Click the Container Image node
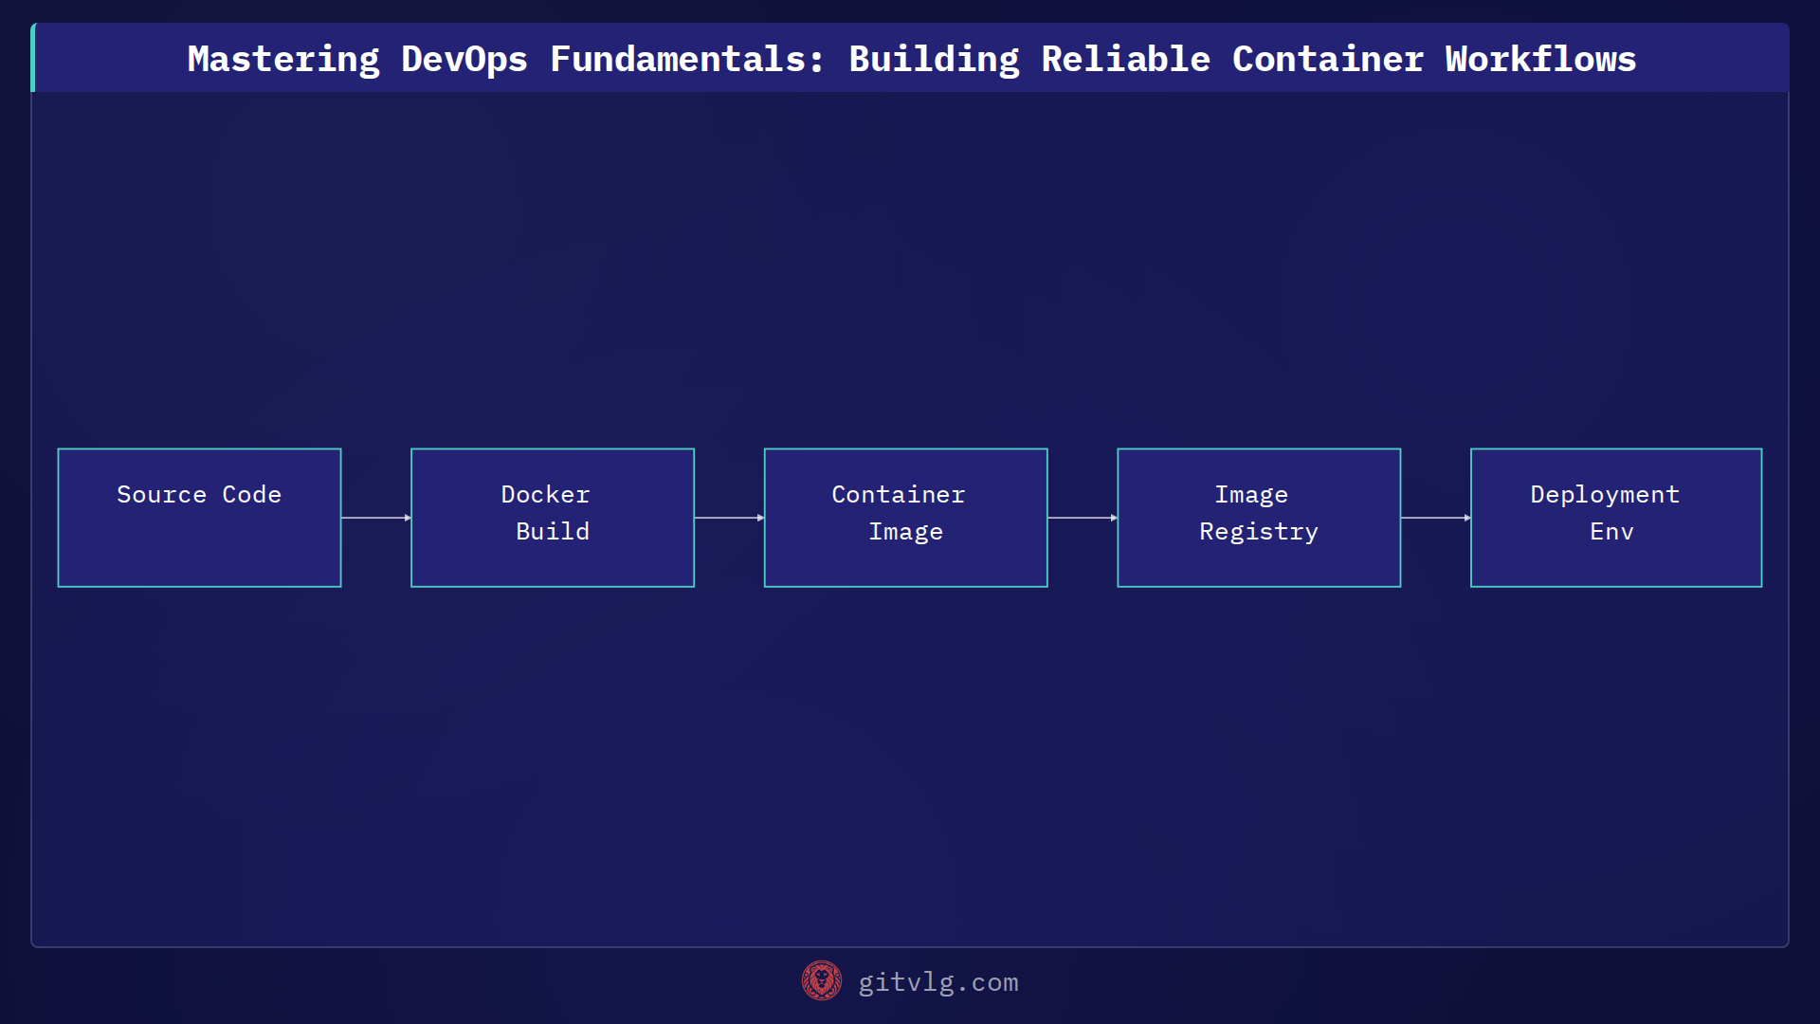The image size is (1820, 1024). tap(906, 518)
